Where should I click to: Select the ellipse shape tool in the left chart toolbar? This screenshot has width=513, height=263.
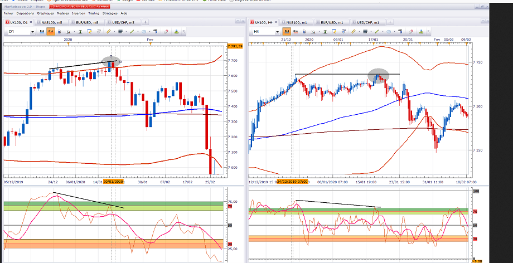coord(143,32)
